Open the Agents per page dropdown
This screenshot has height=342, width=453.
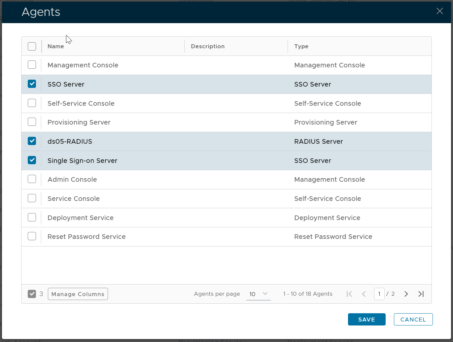[258, 294]
